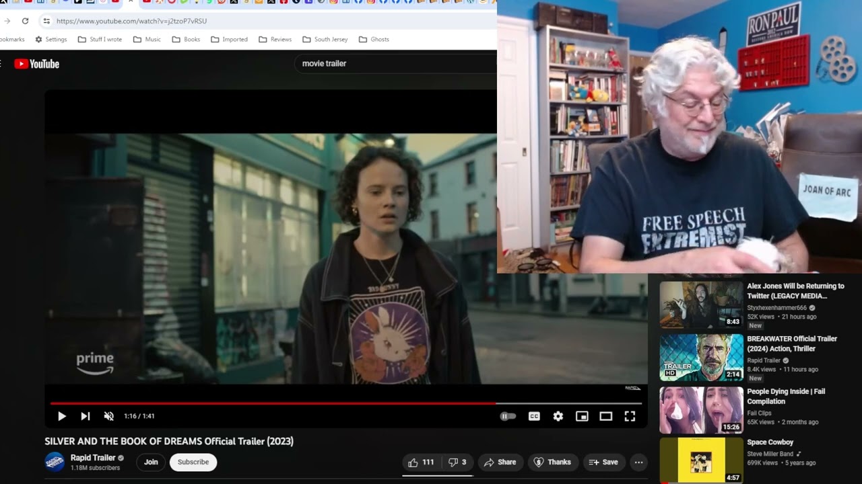Screen dimensions: 862x484
Task: Open 'BREAKWATER Official Trailer' title link
Action: (x=792, y=344)
